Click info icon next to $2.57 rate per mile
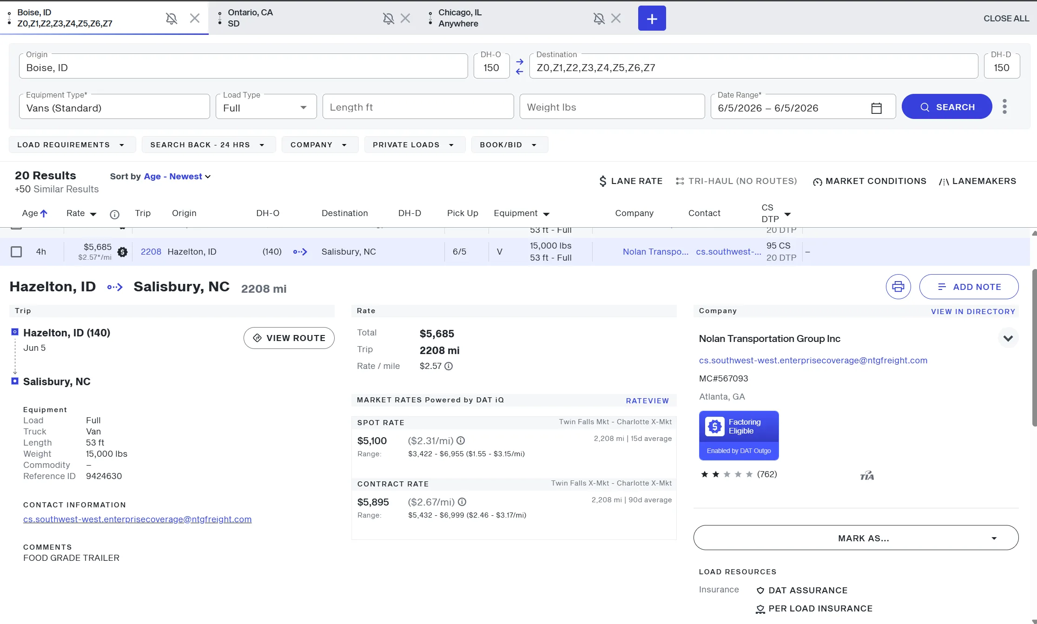Screen dimensions: 1037x624 click(449, 366)
